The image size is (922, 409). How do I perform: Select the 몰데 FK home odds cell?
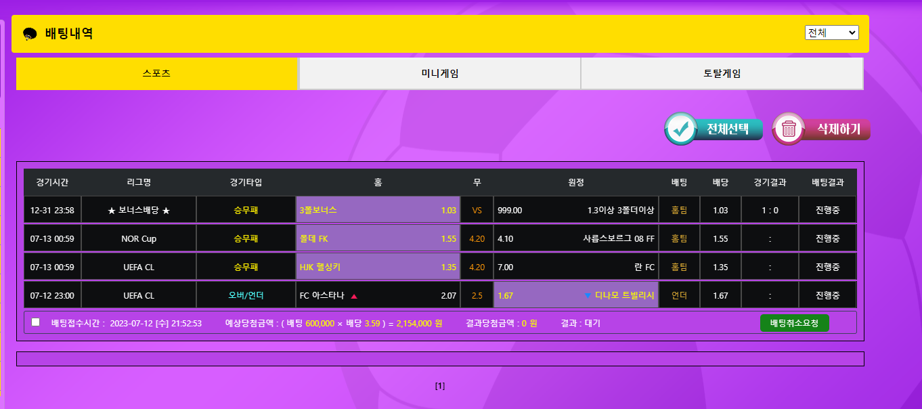pos(378,238)
